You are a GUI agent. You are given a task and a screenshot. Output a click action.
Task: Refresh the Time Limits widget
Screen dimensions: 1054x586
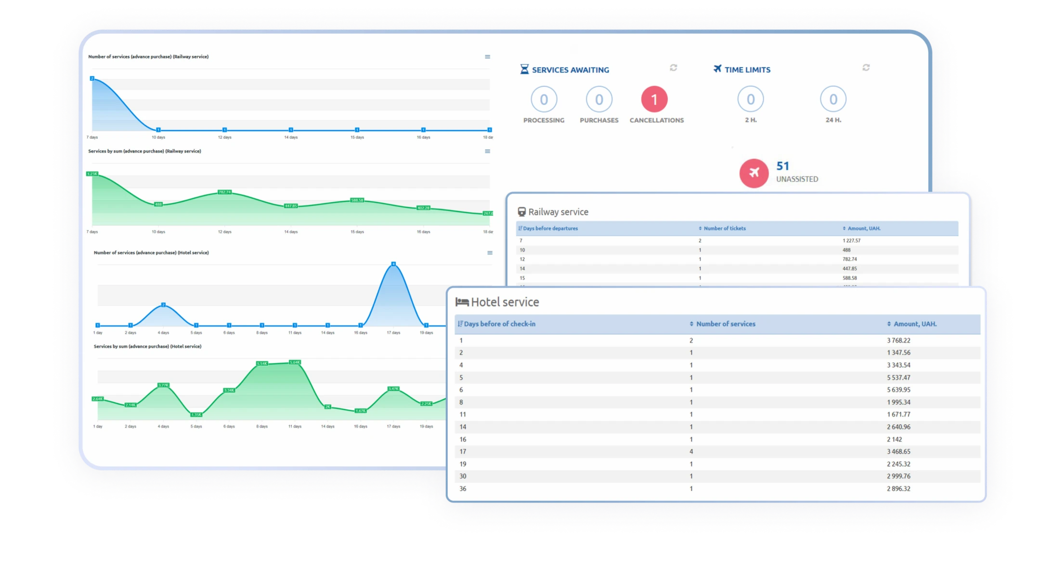pos(866,68)
